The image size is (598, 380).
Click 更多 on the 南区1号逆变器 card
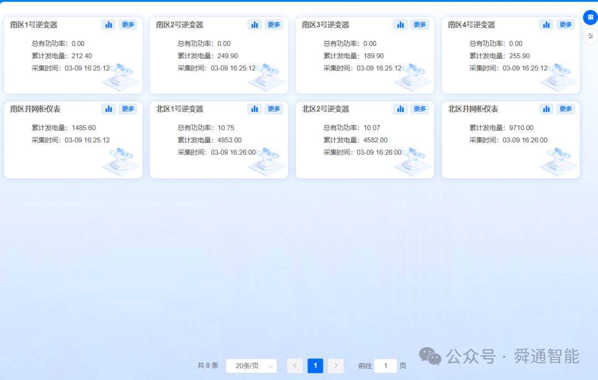click(128, 24)
